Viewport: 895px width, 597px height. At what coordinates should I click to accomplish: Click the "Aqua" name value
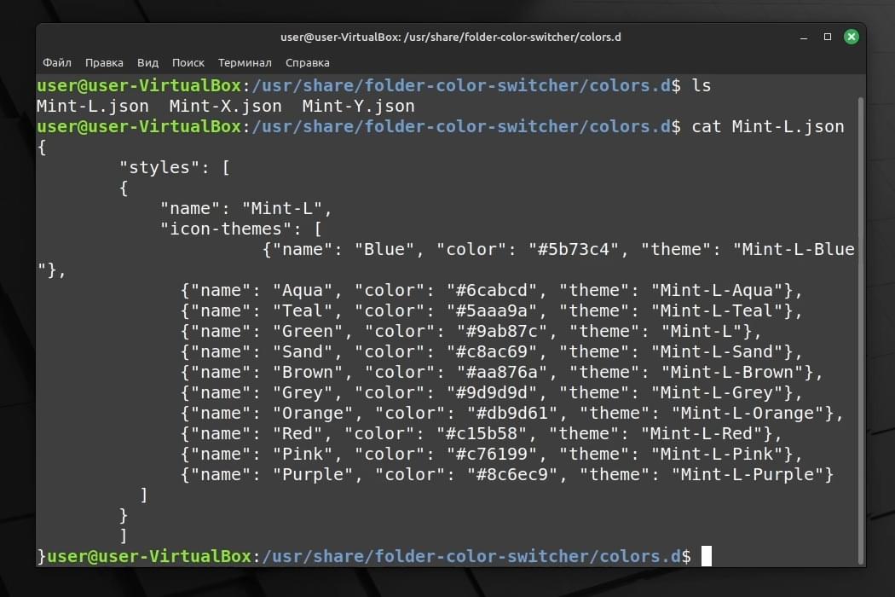[302, 290]
